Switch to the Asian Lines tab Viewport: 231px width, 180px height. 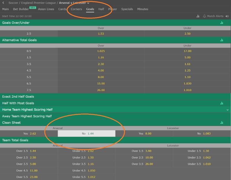[46, 9]
